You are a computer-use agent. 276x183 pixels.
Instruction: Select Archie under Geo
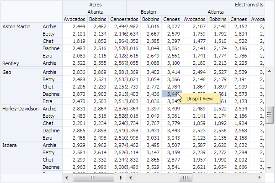[x=52, y=72]
